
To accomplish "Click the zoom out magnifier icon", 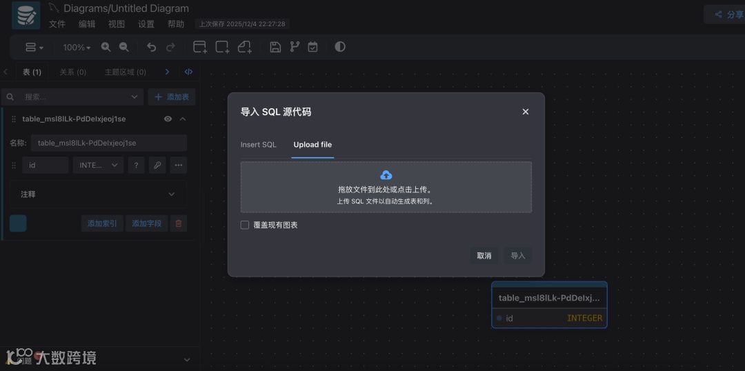I will coord(124,47).
